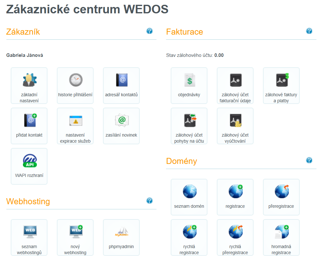Click the Zákazník section heading

point(23,32)
